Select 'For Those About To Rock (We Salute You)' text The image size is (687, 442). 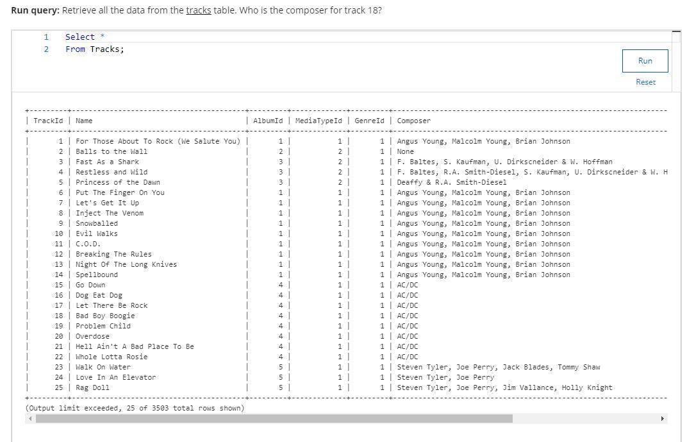pyautogui.click(x=158, y=141)
